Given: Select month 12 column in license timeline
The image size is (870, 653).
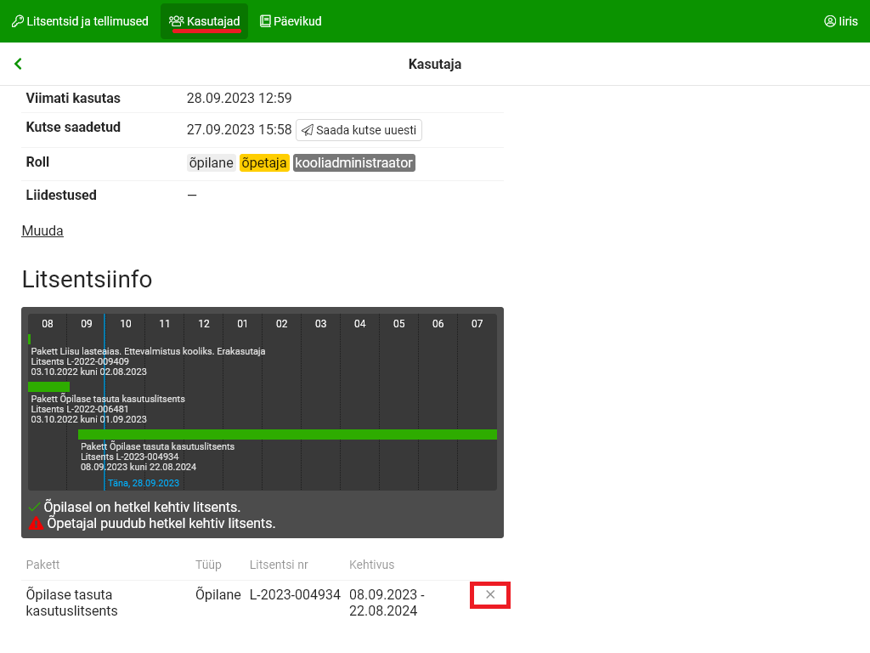Looking at the screenshot, I should 204,324.
